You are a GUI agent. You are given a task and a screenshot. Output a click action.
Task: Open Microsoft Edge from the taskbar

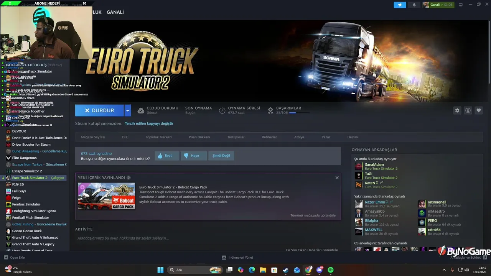[x=252, y=270]
